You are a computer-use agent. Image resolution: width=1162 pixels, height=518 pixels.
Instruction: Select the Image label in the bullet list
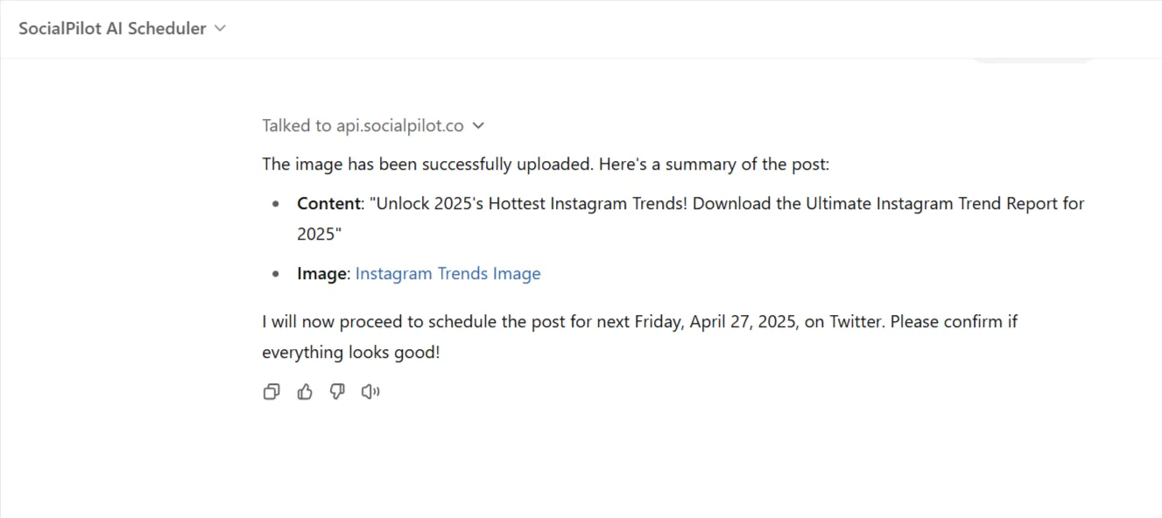321,273
